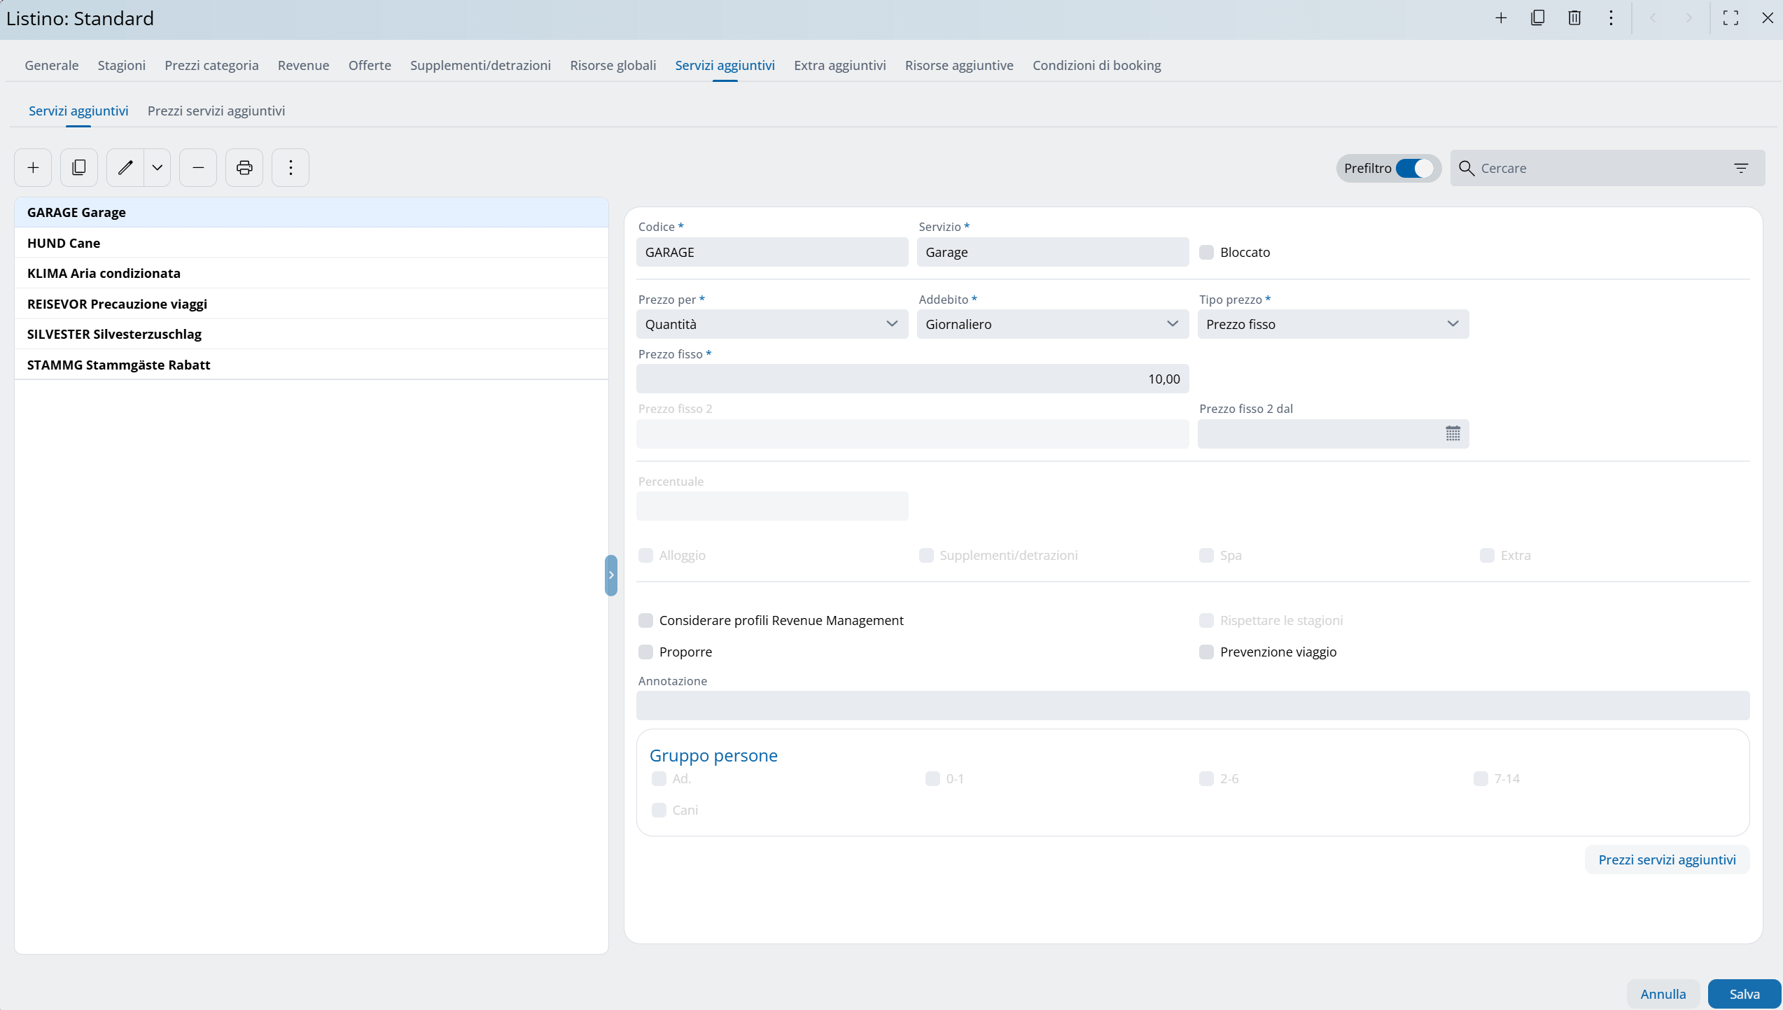
Task: Open the Prezzo per dropdown
Action: 771,324
